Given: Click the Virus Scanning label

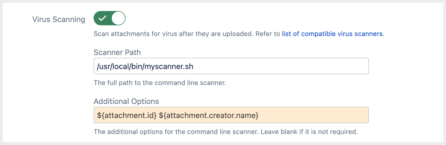Looking at the screenshot, I should (58, 20).
